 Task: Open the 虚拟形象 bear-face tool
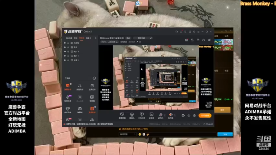pos(68,110)
